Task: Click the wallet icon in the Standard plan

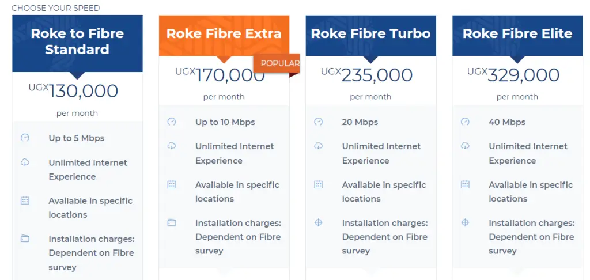Action: tap(25, 238)
